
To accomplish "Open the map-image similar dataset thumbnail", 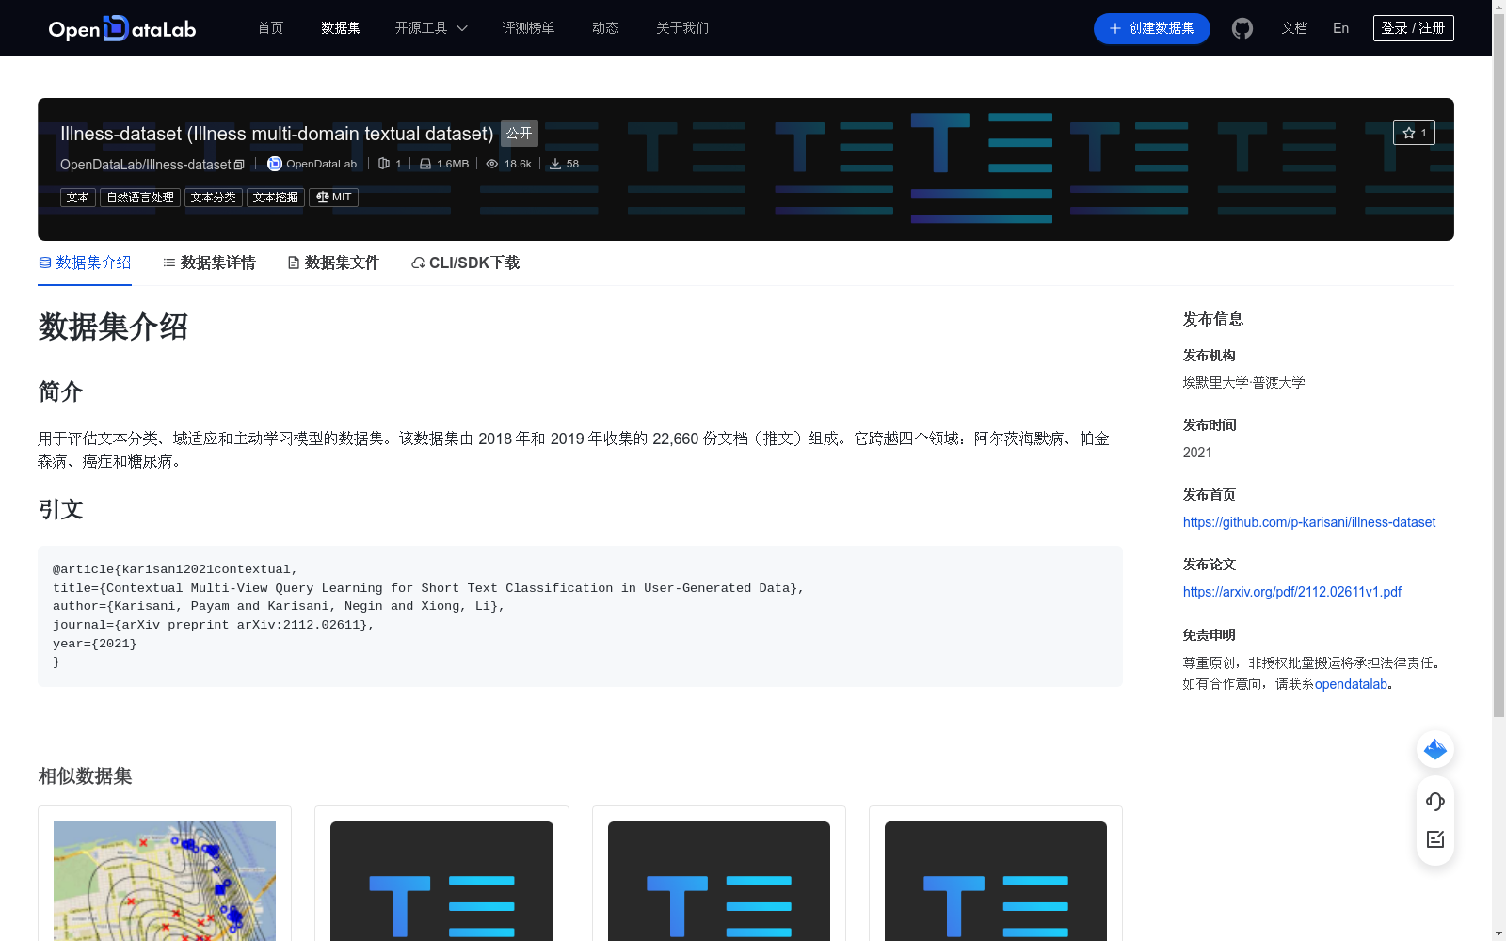I will pyautogui.click(x=165, y=881).
